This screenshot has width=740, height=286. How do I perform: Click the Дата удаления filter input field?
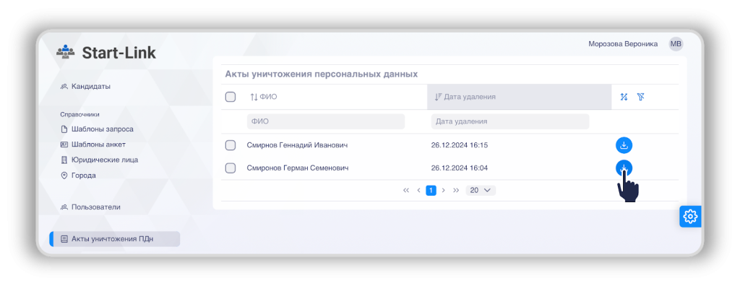pyautogui.click(x=509, y=121)
